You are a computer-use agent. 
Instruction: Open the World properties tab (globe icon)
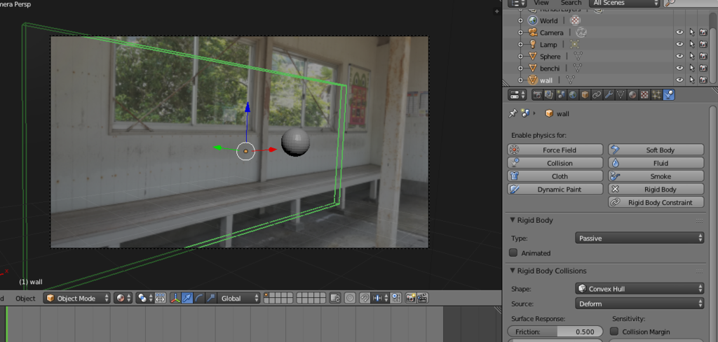[573, 95]
